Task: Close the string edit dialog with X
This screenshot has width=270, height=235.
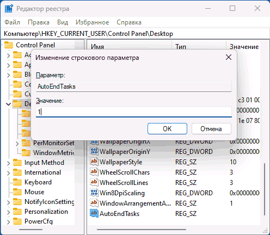Action: [229, 57]
